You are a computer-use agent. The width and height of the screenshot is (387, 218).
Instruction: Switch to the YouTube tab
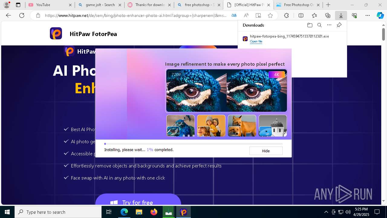click(x=50, y=5)
